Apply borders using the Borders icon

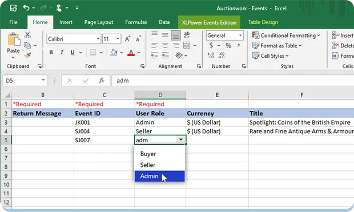pyautogui.click(x=93, y=53)
